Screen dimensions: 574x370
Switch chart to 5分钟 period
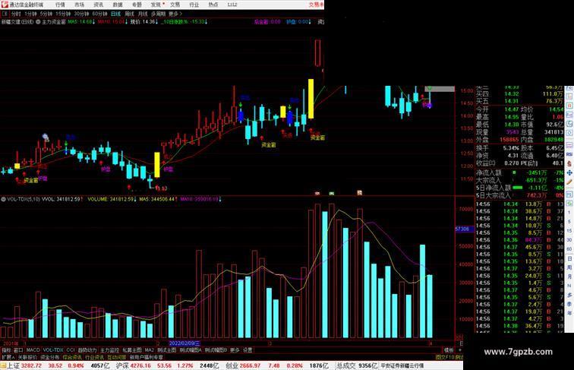46,14
